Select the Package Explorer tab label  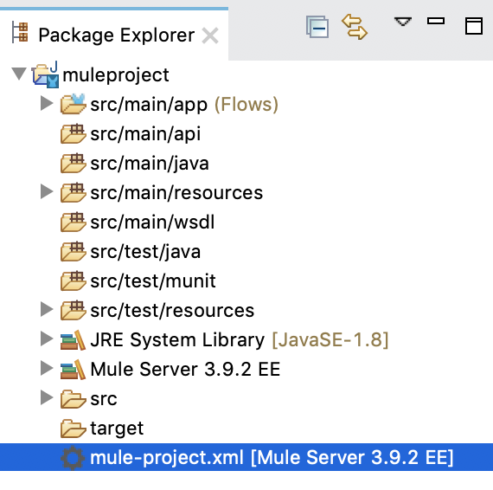[x=117, y=35]
